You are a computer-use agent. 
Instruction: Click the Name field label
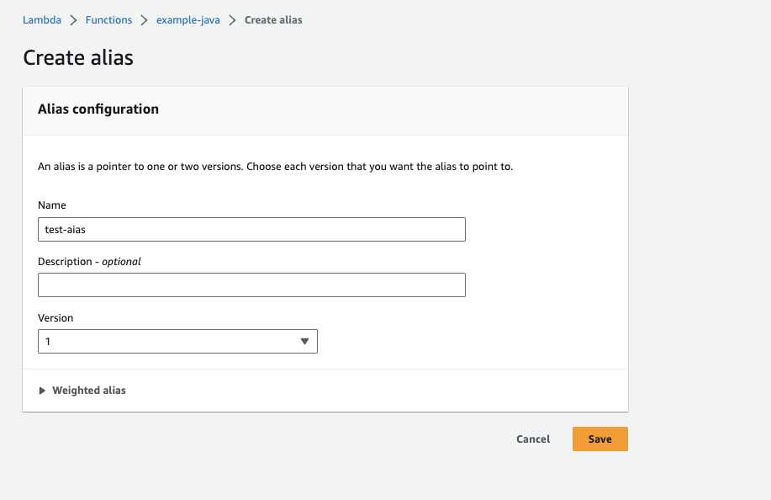(x=52, y=205)
